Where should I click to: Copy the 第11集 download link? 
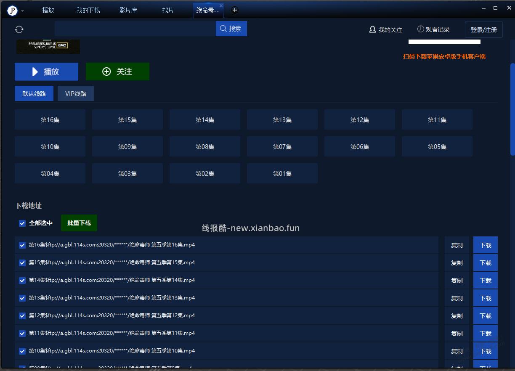click(457, 334)
